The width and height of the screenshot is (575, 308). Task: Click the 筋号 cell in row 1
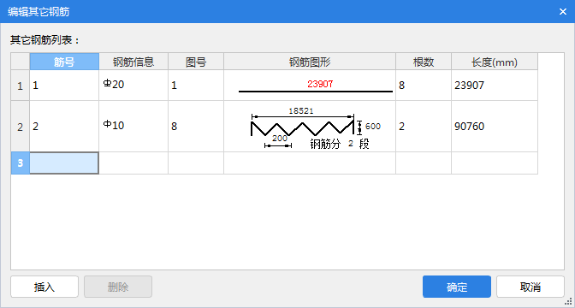point(64,86)
